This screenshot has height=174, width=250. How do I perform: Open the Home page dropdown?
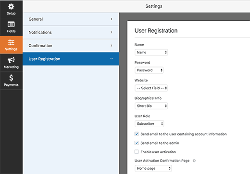click(x=153, y=168)
